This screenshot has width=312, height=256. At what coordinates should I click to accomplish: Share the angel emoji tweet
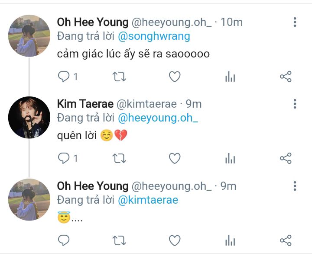pos(286,240)
